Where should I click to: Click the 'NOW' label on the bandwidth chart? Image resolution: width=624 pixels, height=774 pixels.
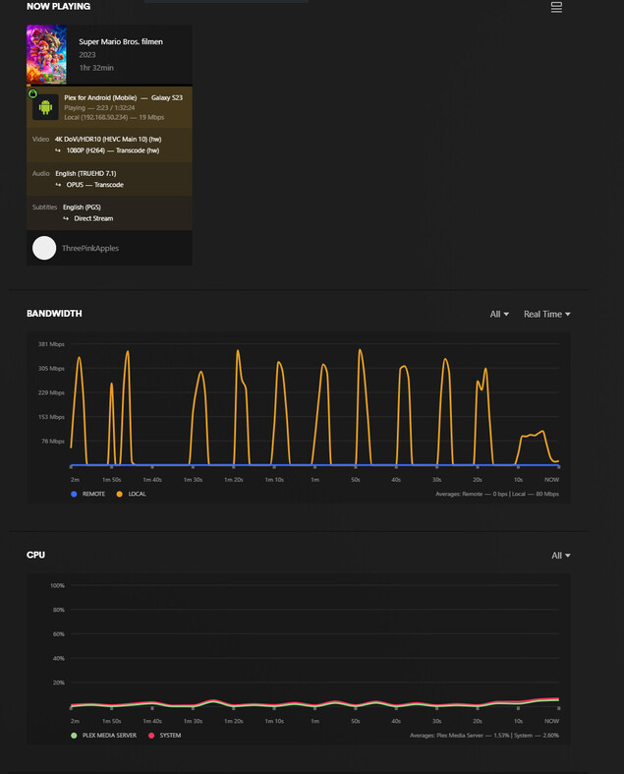pos(551,479)
